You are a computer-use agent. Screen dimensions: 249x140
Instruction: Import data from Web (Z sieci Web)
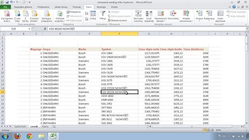[x=17, y=16]
